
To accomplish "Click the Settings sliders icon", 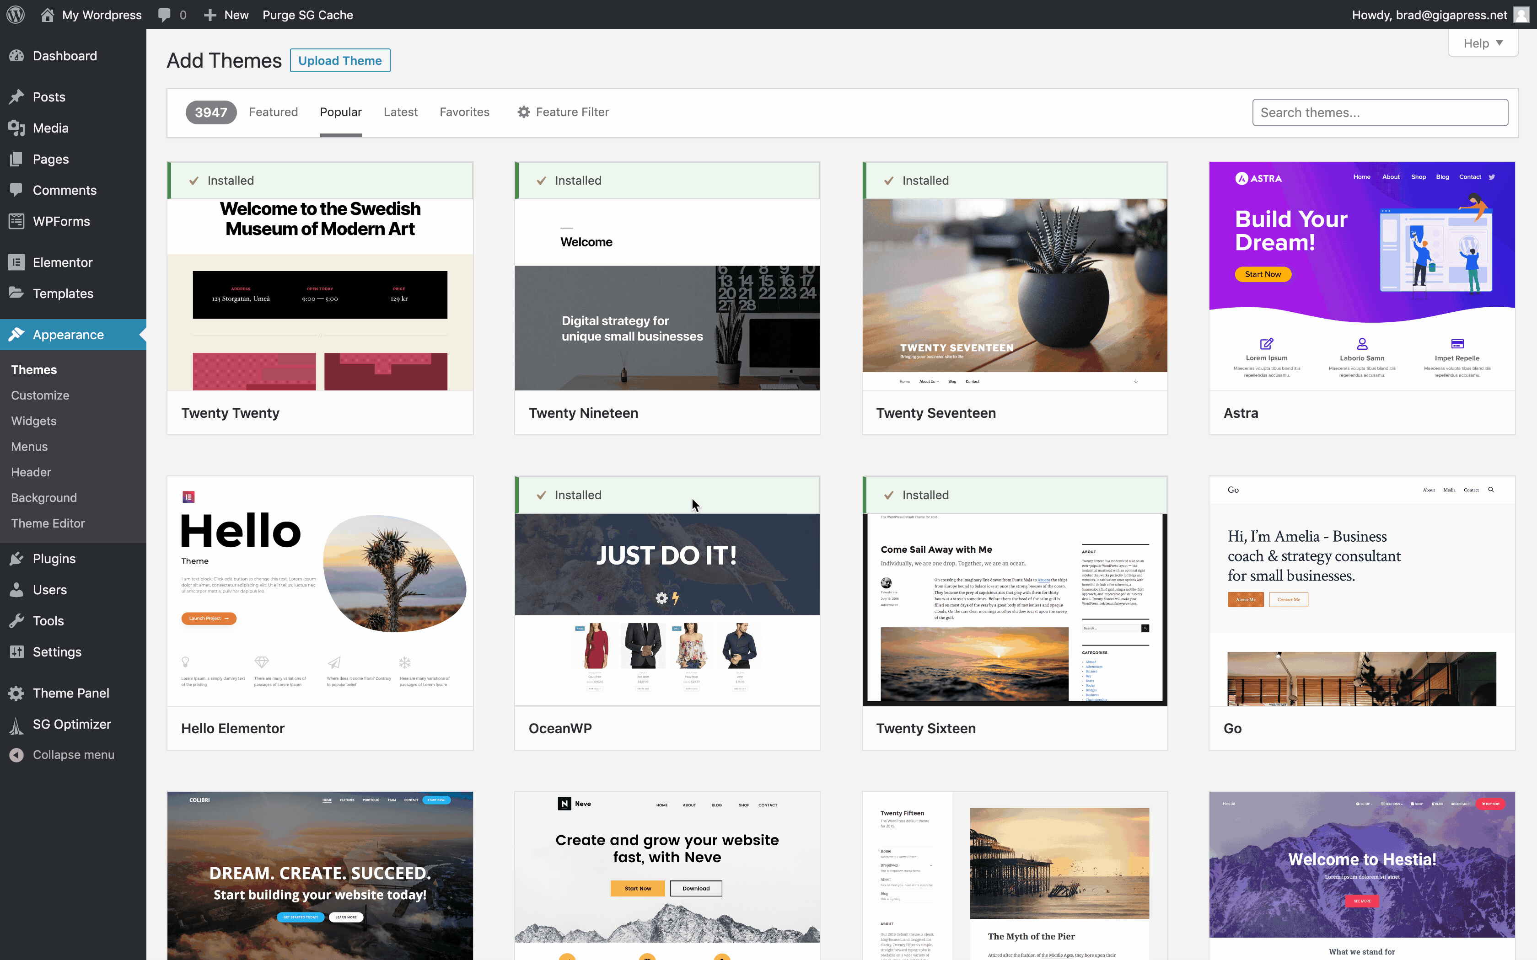I will (16, 652).
